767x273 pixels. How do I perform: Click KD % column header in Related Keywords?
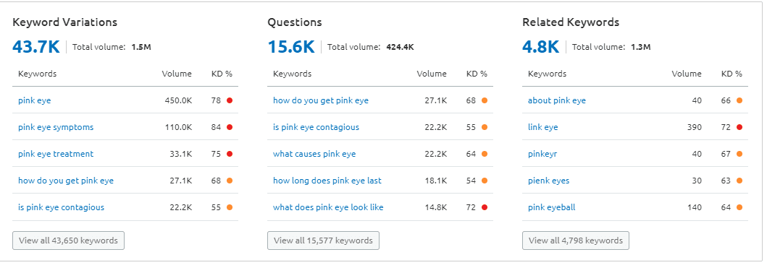[732, 74]
